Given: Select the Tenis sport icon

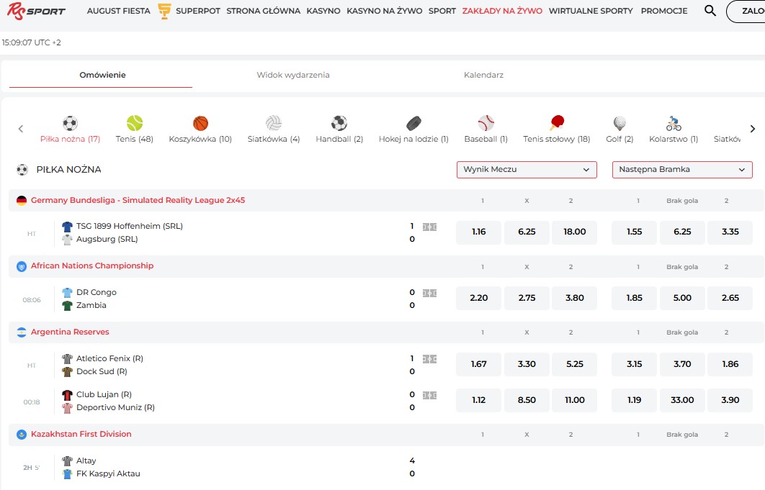Looking at the screenshot, I should click(135, 123).
